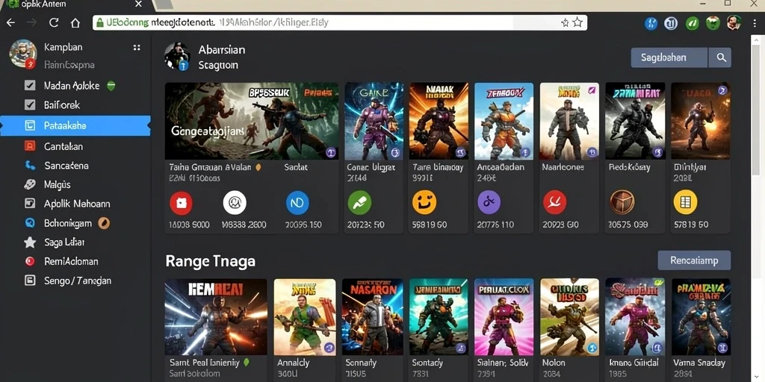The width and height of the screenshot is (765, 382).
Task: Toggle the Madan Aoloke checkbox
Action: point(30,85)
